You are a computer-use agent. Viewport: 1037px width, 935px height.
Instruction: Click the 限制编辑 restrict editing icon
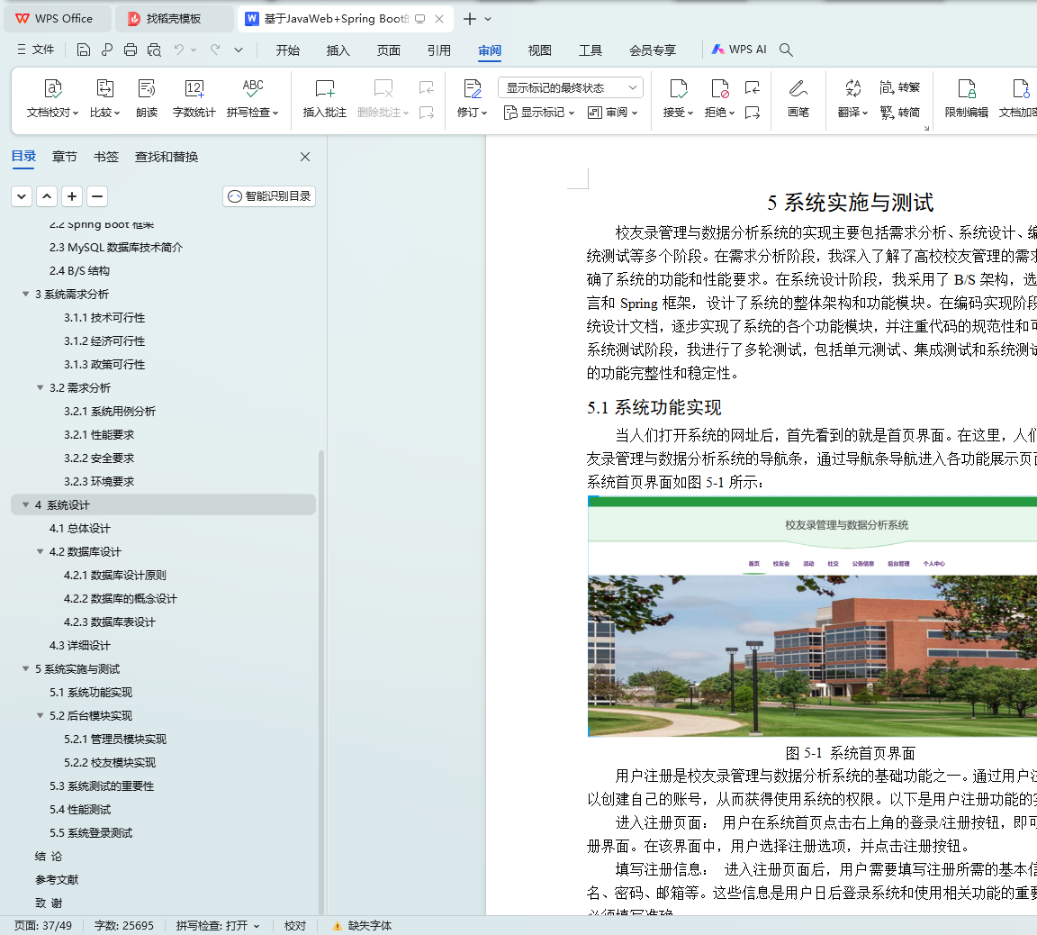click(x=966, y=89)
